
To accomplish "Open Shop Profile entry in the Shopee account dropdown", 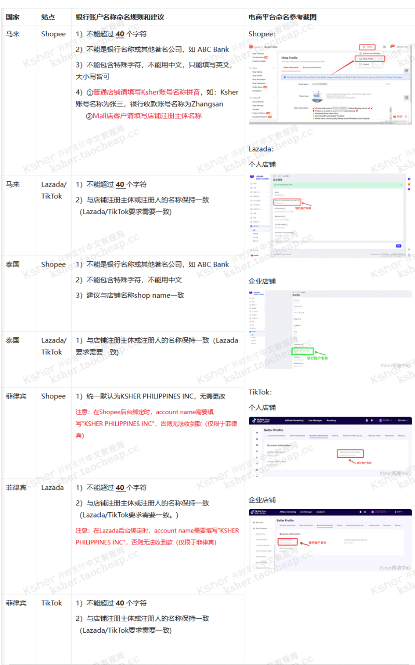I will [x=370, y=59].
